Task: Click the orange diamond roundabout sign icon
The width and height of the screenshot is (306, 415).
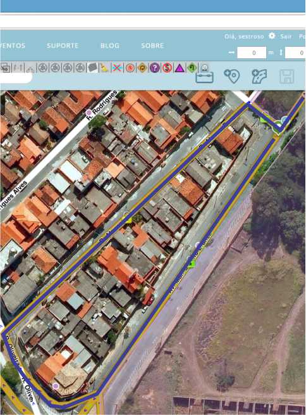Action: coord(142,68)
